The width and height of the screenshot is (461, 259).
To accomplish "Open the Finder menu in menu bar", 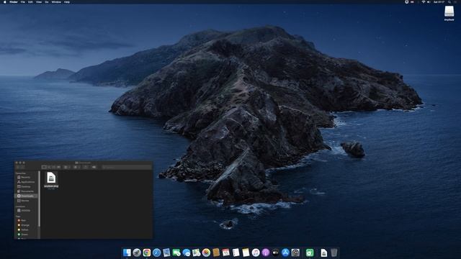I will [x=14, y=1].
